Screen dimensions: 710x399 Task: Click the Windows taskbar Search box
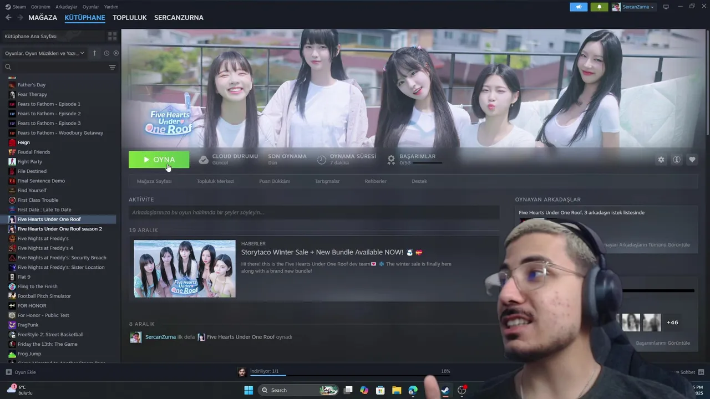click(x=299, y=390)
